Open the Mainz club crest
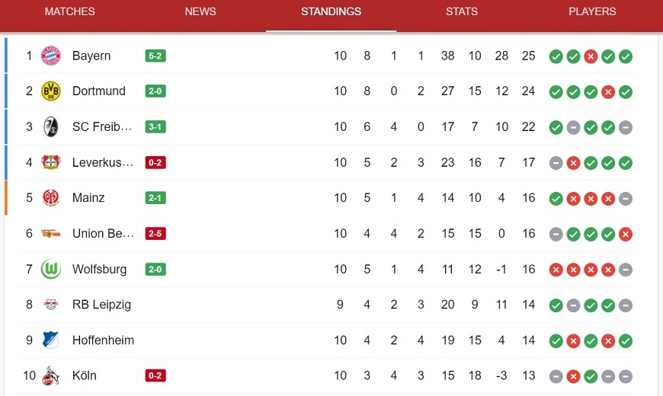This screenshot has height=396, width=663. coord(51,198)
